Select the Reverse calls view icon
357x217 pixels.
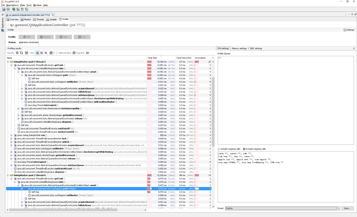pyautogui.click(x=46, y=53)
